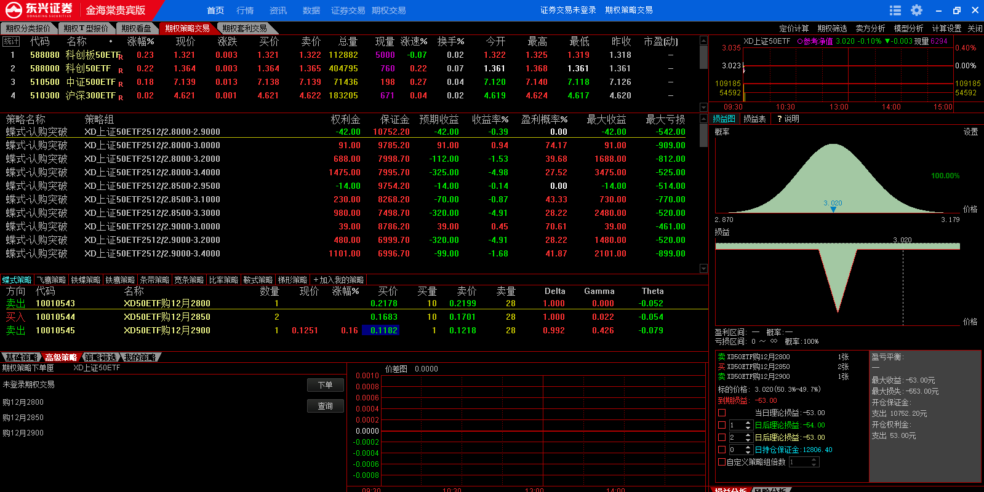
Task: Increase first 日后理论损益 days spinner
Action: point(748,423)
